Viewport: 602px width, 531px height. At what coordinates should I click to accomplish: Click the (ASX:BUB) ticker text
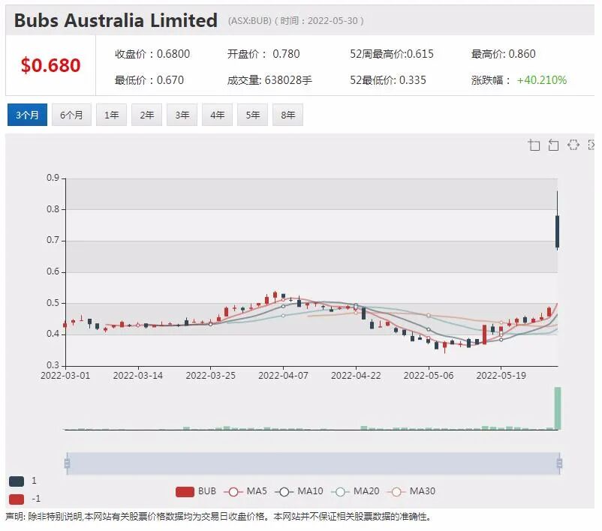249,21
